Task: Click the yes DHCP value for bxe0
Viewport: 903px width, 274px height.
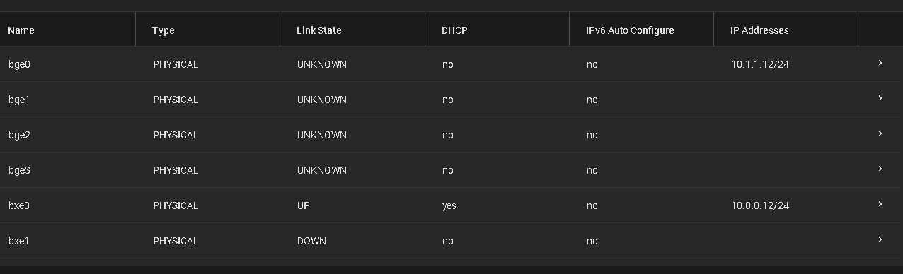Action: (449, 205)
